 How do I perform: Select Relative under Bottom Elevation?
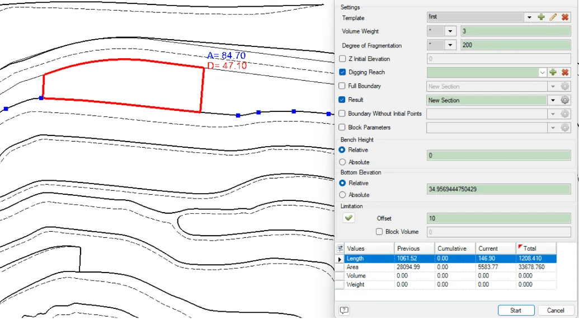point(342,183)
